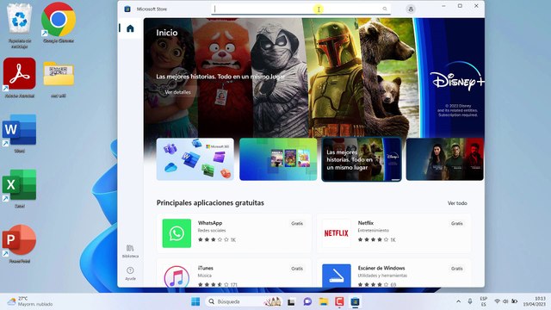The height and width of the screenshot is (310, 551).
Task: Click the taskbar Búsqueda search box
Action: pyautogui.click(x=244, y=301)
